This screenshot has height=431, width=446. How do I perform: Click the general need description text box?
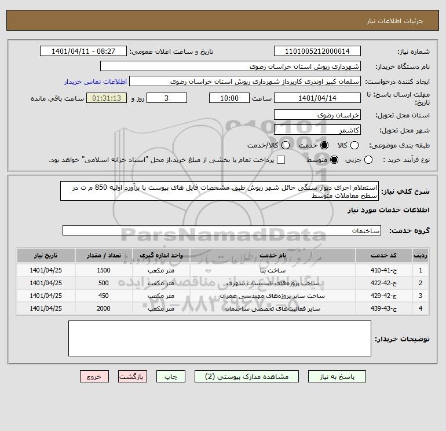pos(220,191)
